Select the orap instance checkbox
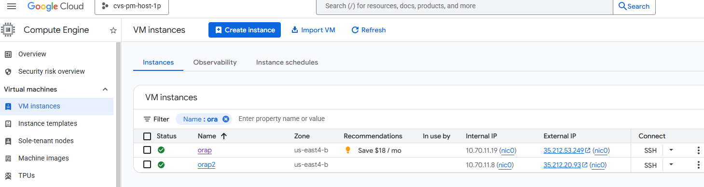The image size is (704, 187). [x=147, y=150]
